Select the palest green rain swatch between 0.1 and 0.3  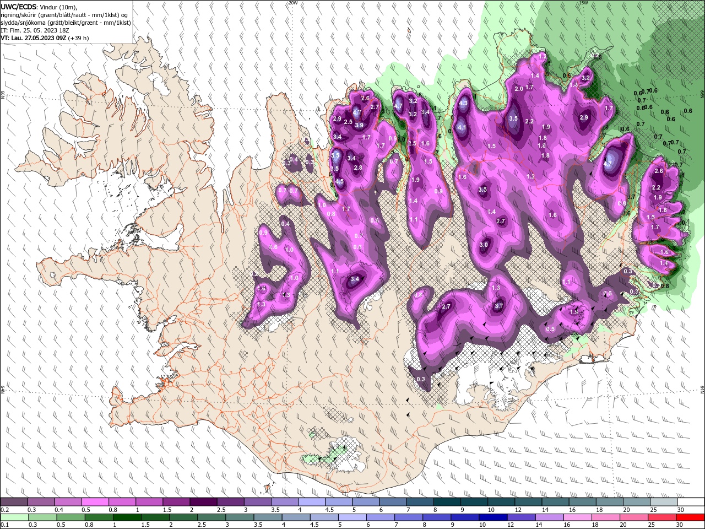[14, 517]
